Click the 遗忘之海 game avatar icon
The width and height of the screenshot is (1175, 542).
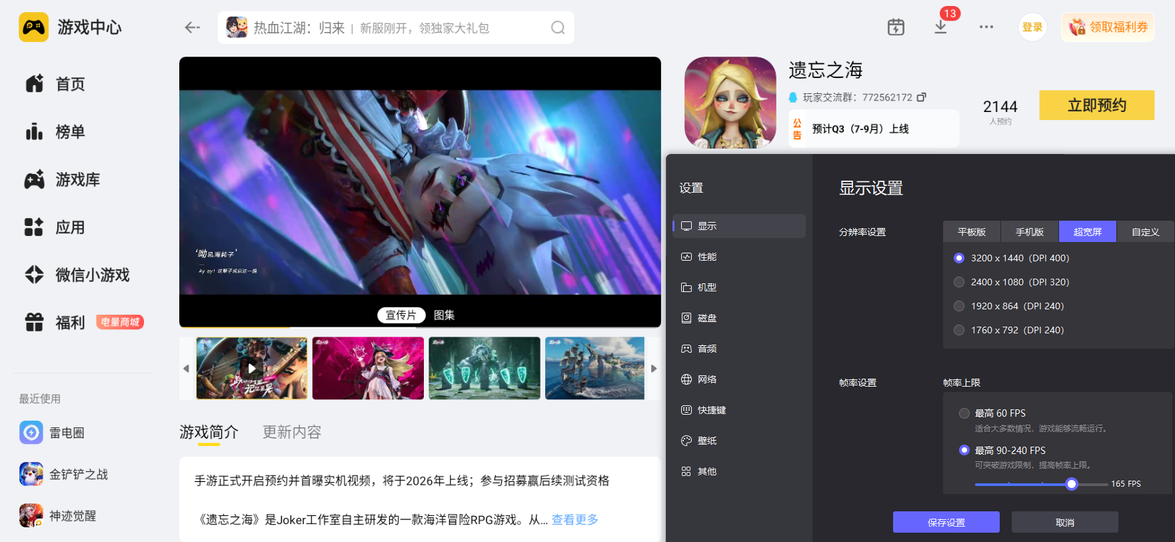click(730, 103)
